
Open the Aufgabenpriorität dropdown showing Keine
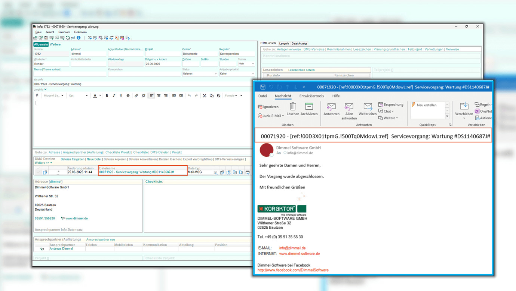[x=253, y=74]
